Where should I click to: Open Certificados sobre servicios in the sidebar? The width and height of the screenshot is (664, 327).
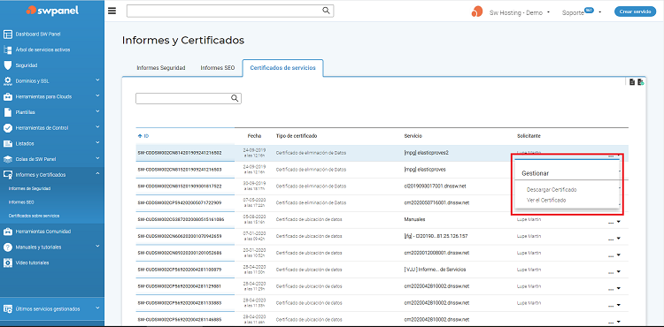[34, 216]
